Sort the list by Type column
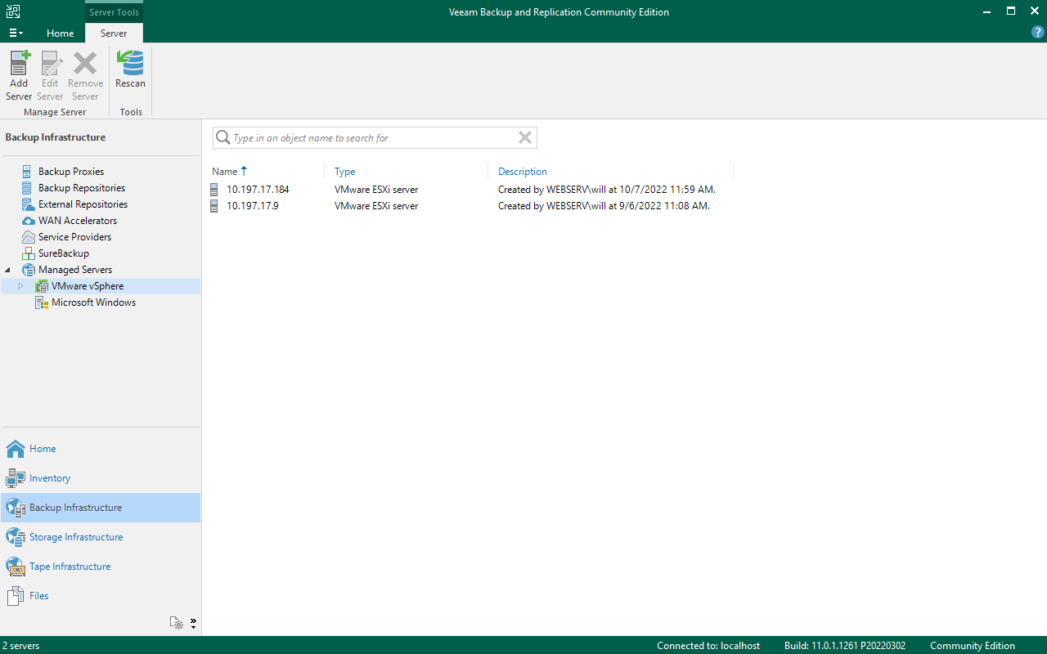The image size is (1047, 654). (345, 172)
